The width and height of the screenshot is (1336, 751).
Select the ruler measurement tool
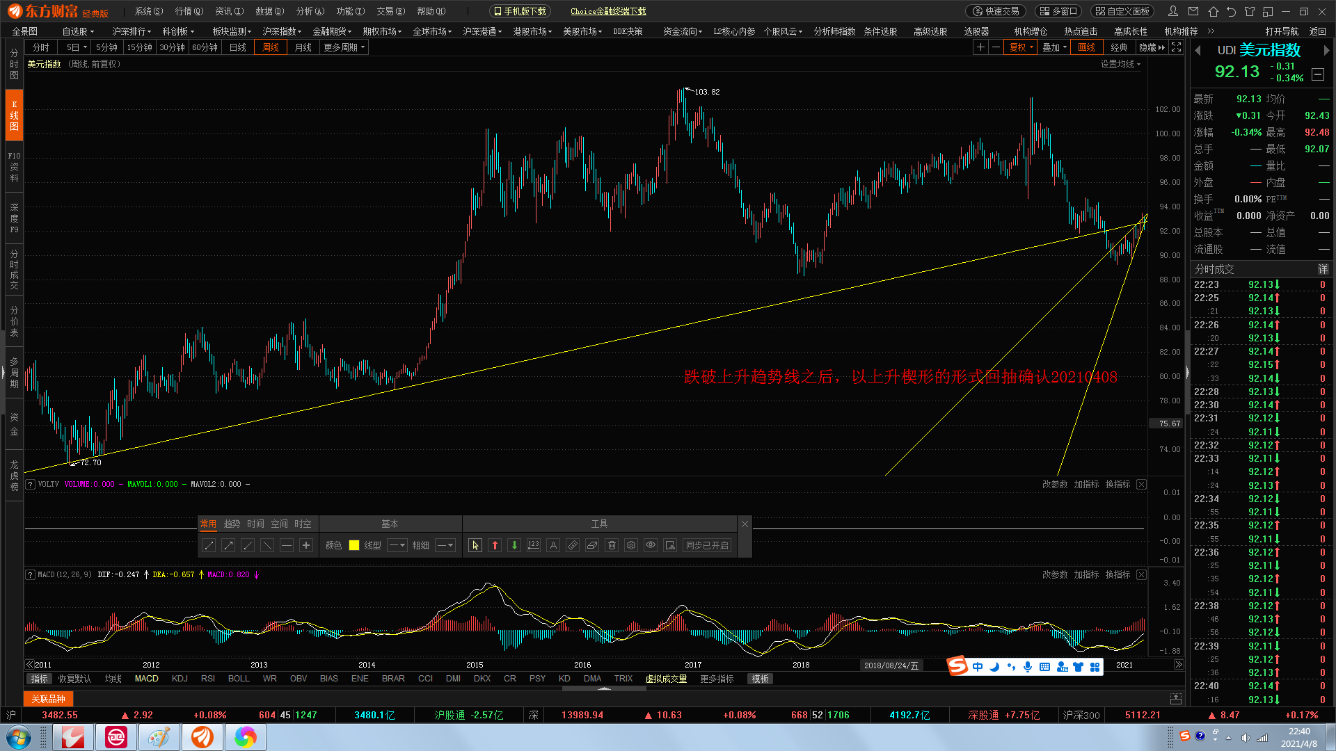573,546
